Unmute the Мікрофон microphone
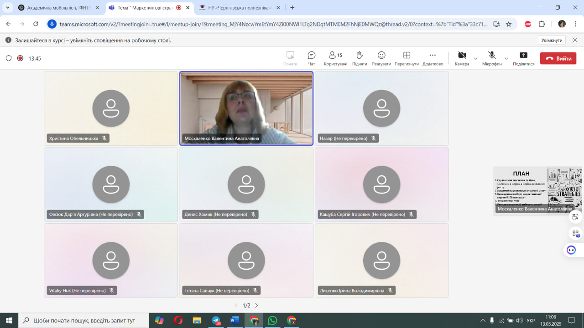 [x=492, y=58]
